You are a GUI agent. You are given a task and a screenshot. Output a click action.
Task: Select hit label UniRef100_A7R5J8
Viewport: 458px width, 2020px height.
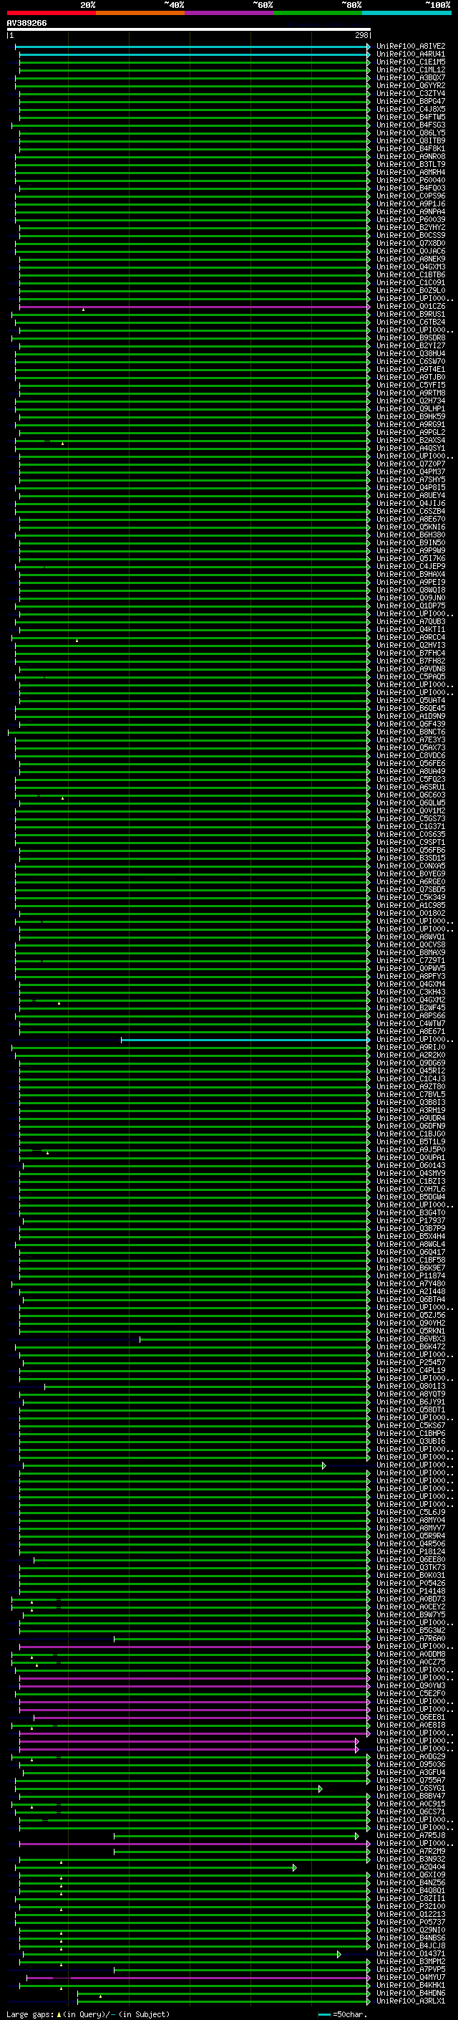411,1835
